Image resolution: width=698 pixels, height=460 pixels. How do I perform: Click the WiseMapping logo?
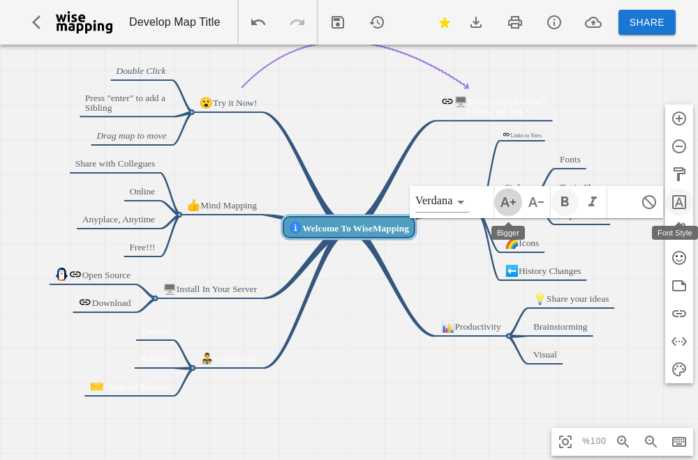[84, 22]
